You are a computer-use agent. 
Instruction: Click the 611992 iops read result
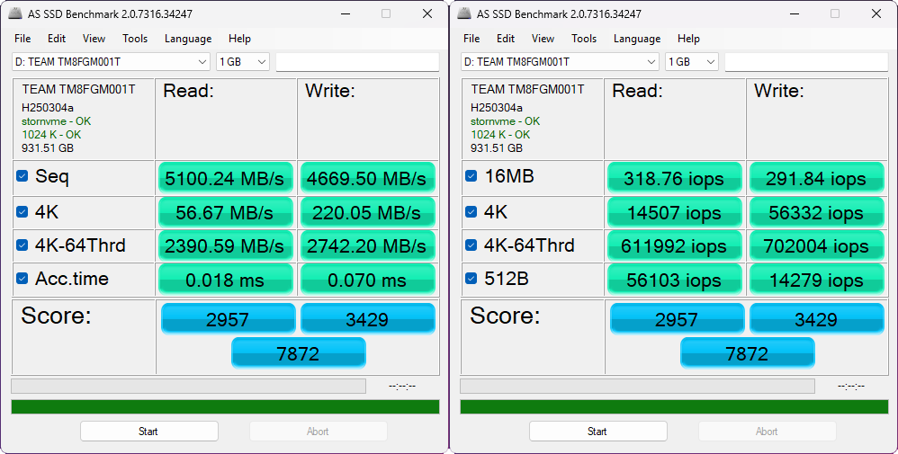point(674,245)
